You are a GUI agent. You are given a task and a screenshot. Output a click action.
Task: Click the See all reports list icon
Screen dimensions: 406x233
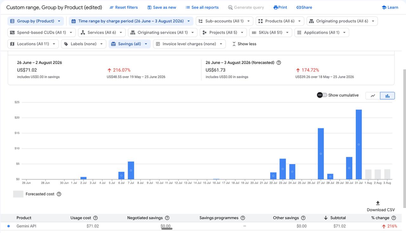188,7
